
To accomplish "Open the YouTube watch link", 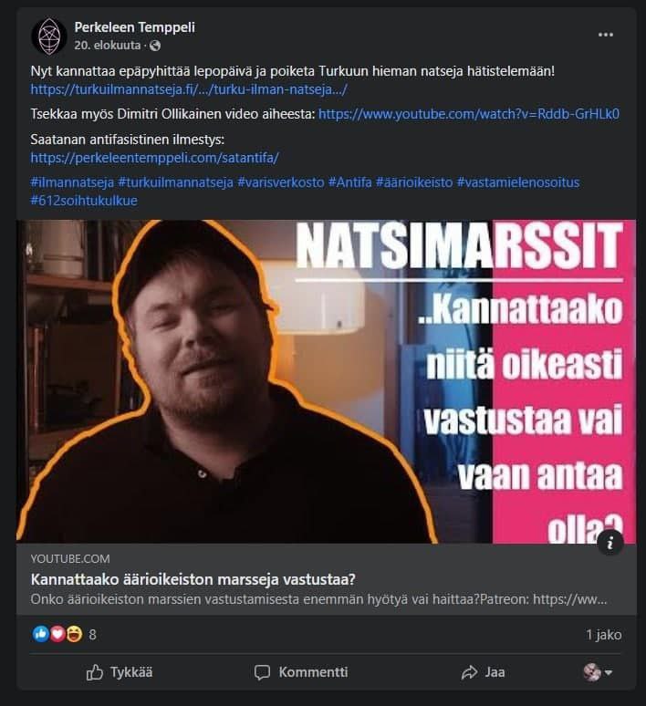I will point(469,114).
